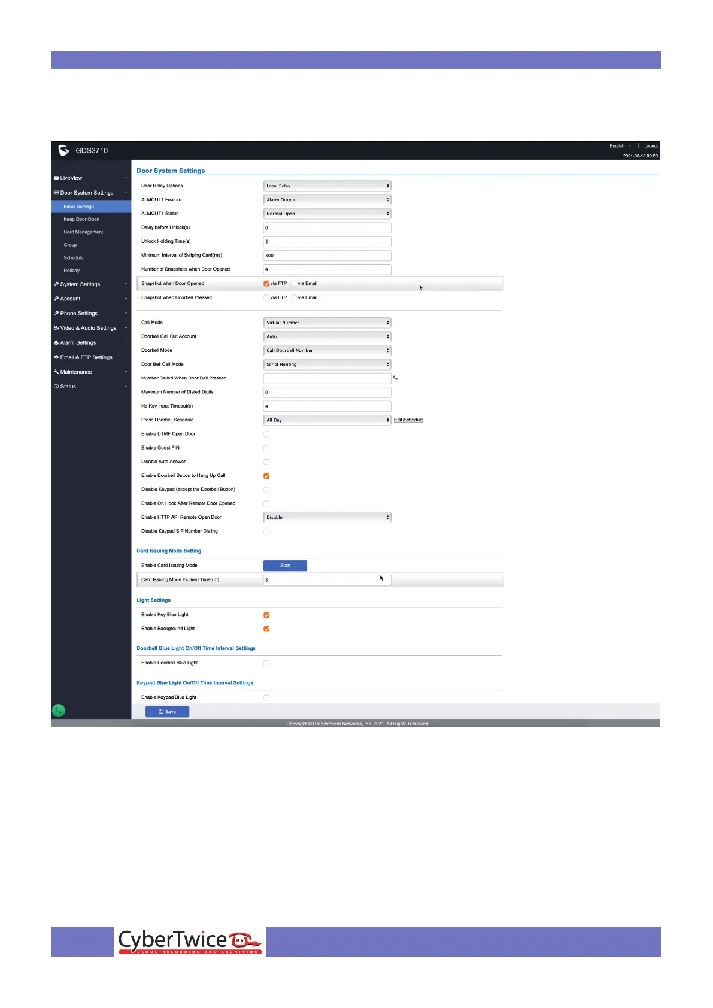Check via Email for Snapshot when Door Opened

coord(294,284)
